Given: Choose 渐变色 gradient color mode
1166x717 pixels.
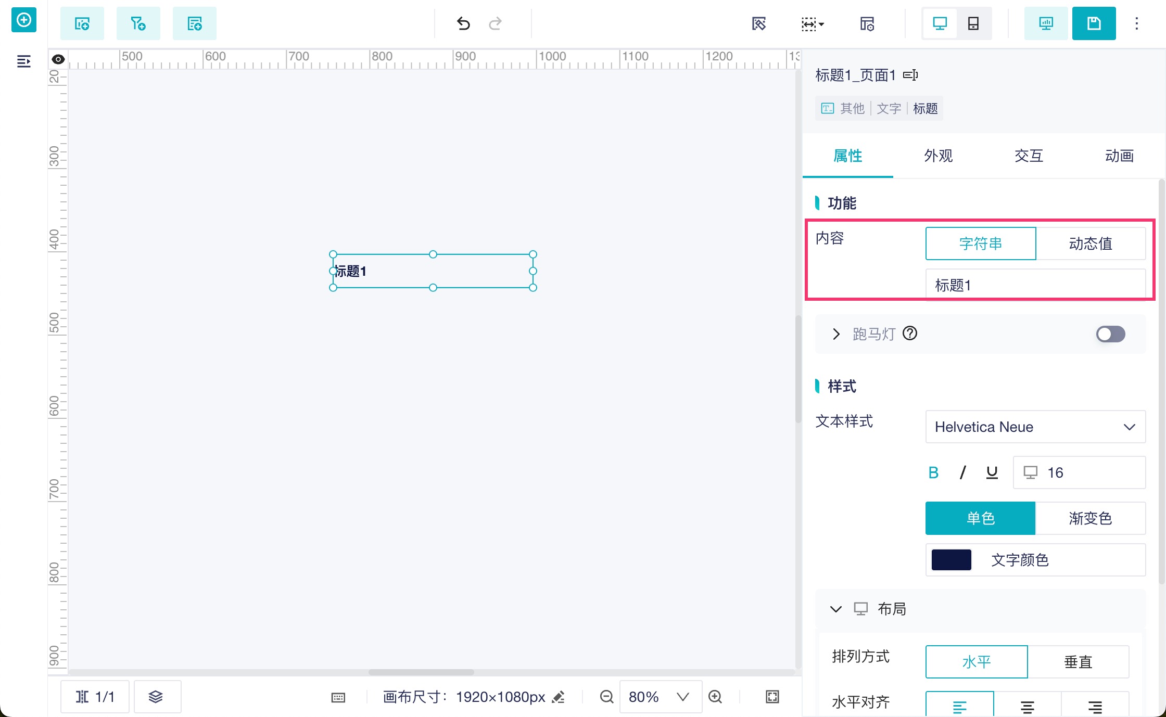Looking at the screenshot, I should (1090, 518).
